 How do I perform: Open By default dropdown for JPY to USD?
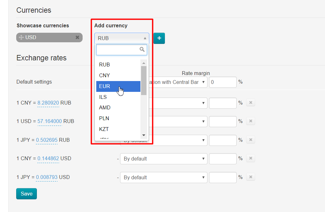(x=164, y=177)
